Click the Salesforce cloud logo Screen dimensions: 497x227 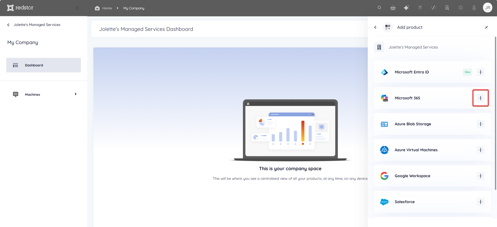(384, 202)
